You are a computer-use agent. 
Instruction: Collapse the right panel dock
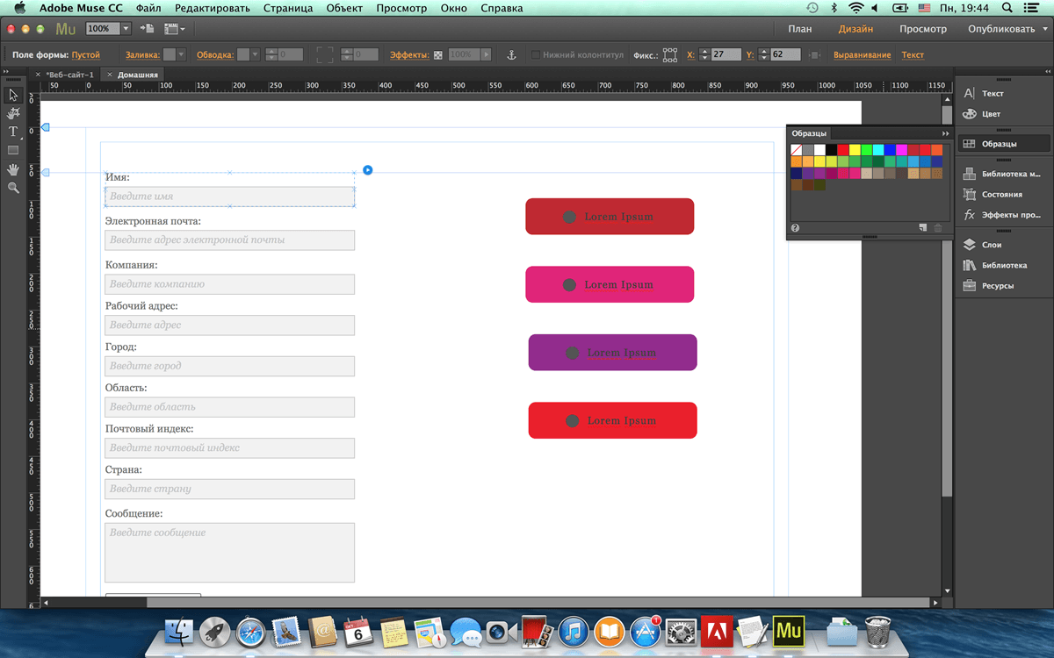coord(1046,72)
